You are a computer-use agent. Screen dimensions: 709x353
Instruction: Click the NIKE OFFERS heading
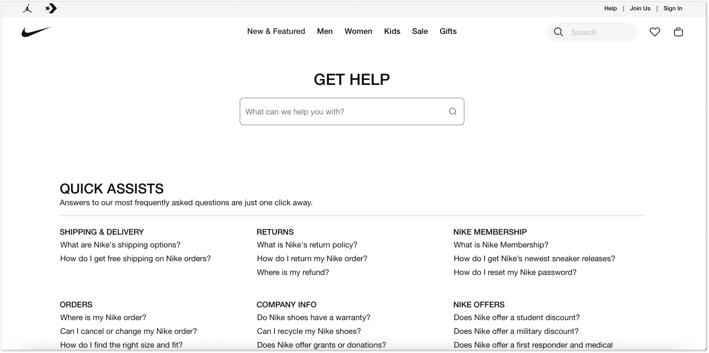coord(478,304)
